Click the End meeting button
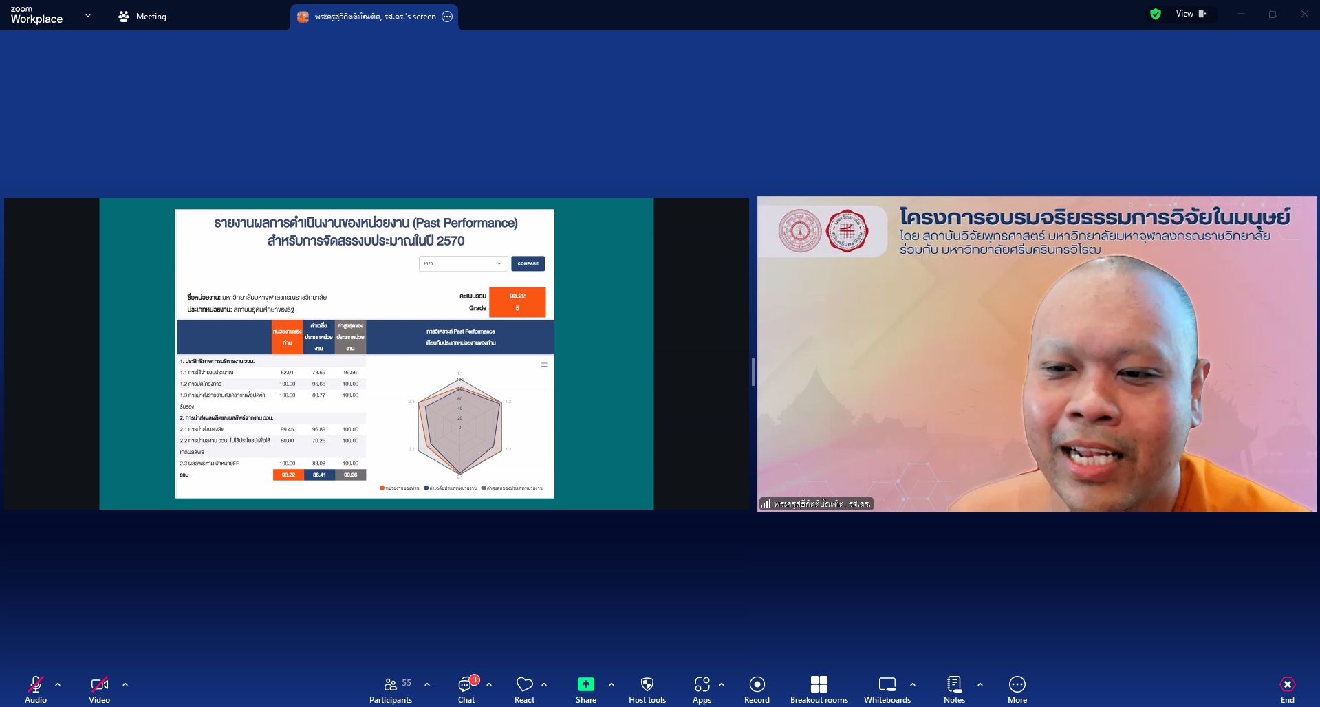1320x707 pixels. tap(1287, 689)
